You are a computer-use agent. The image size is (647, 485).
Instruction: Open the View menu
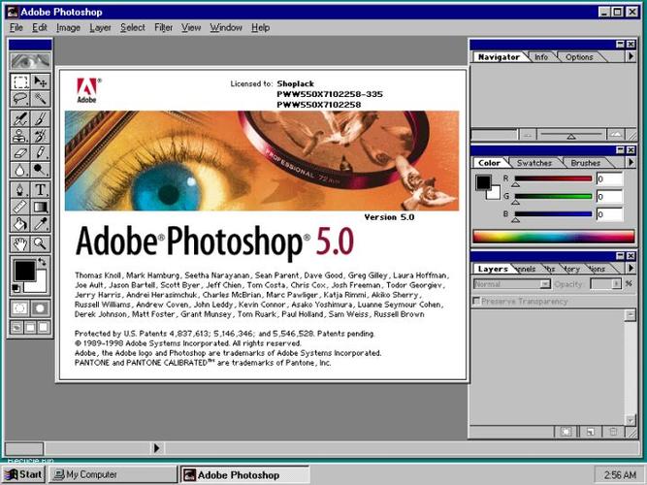point(191,28)
